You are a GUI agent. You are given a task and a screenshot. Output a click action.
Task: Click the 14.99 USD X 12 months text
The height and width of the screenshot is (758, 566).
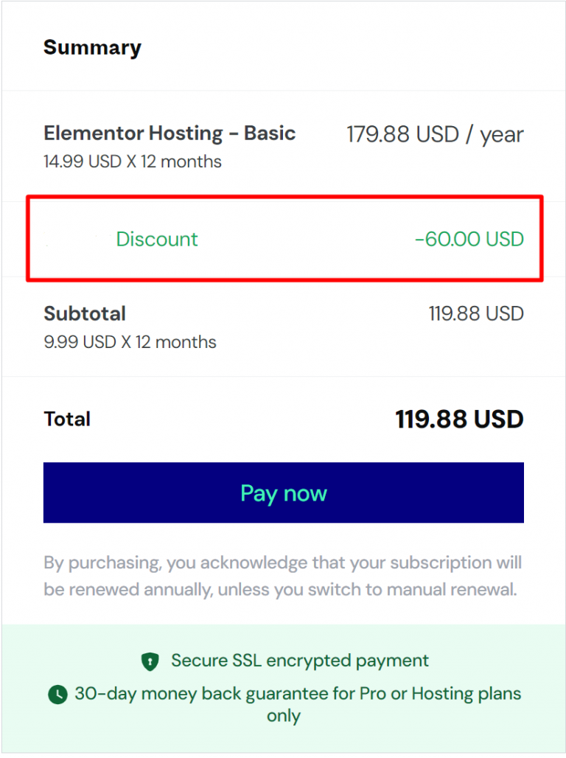point(133,161)
